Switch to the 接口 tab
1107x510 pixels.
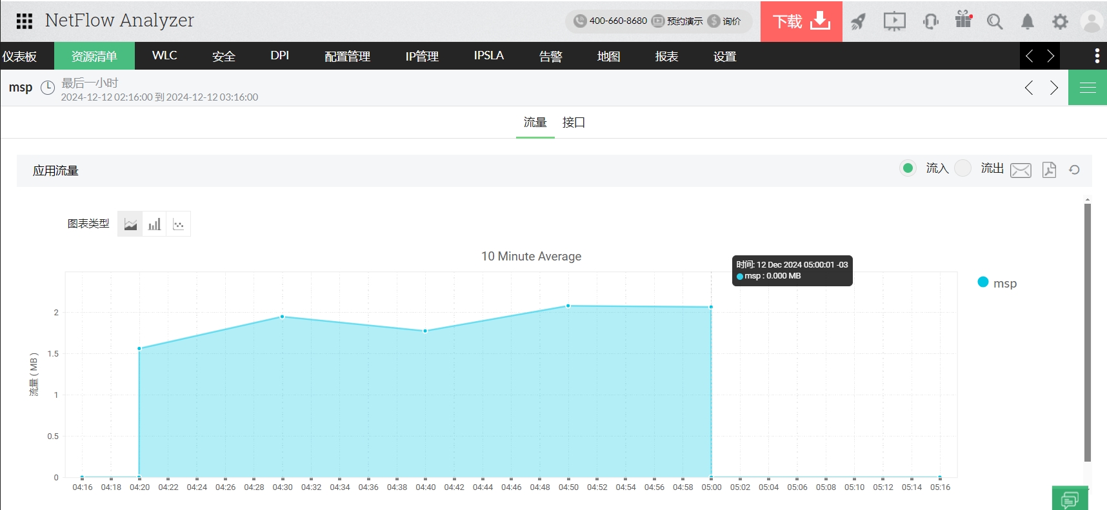point(573,123)
